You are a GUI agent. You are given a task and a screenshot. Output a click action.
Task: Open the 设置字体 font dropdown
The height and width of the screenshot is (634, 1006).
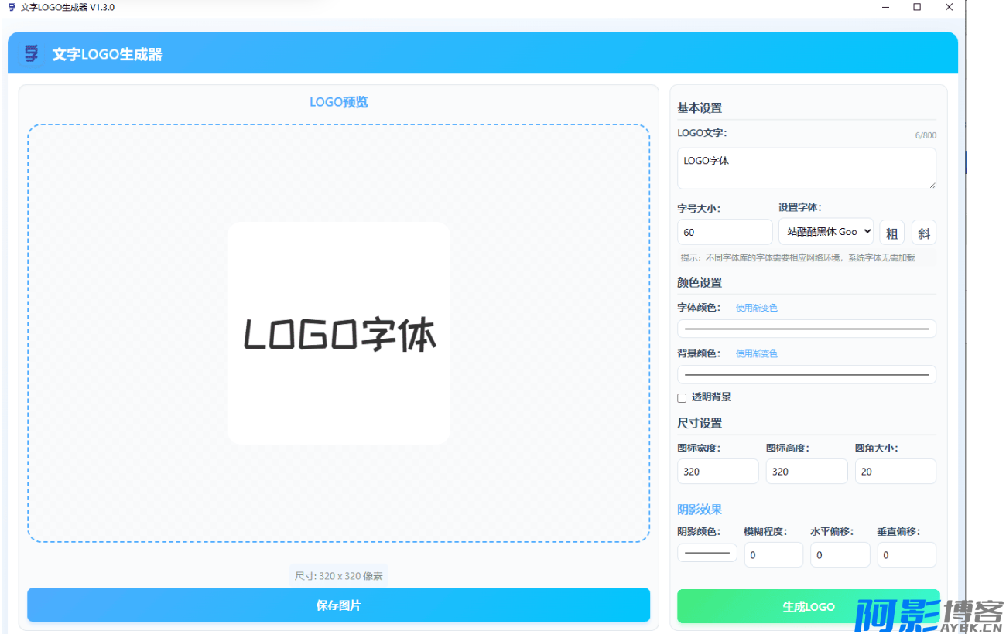click(x=826, y=232)
